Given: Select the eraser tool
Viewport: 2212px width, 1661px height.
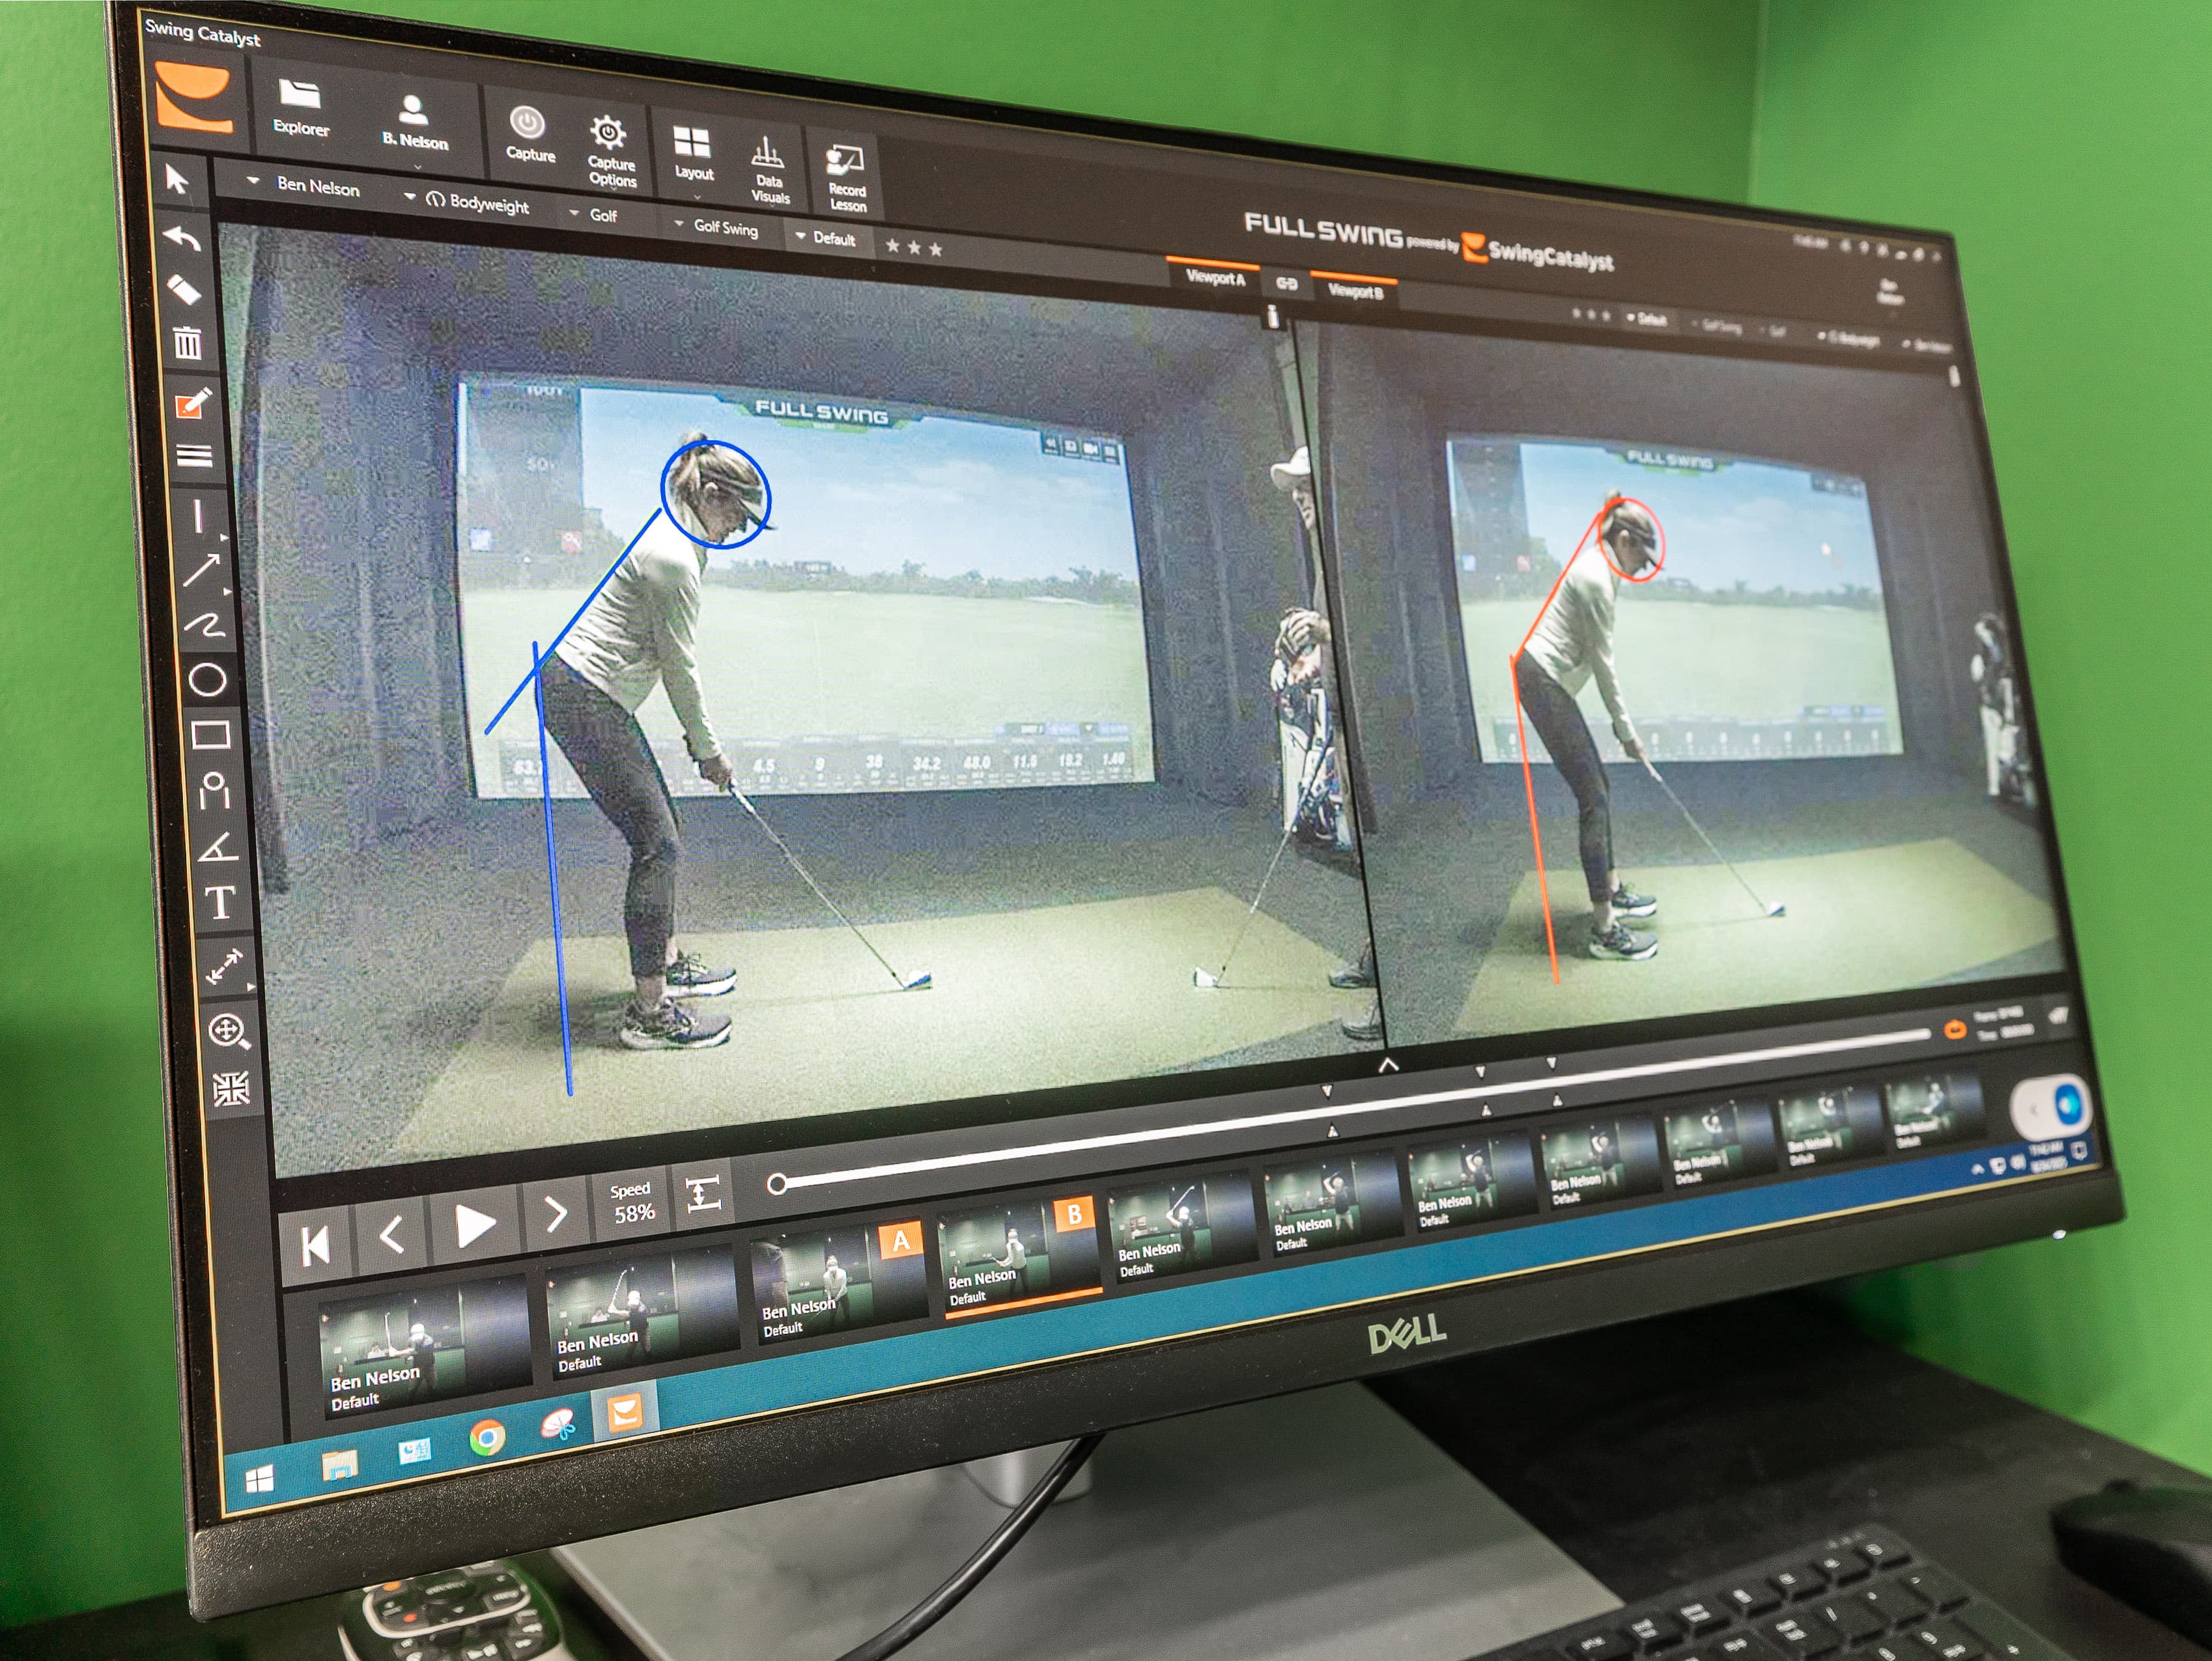Looking at the screenshot, I should 184,290.
